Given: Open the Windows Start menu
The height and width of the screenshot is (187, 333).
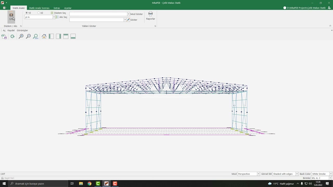Looking at the screenshot, I should pos(4,184).
